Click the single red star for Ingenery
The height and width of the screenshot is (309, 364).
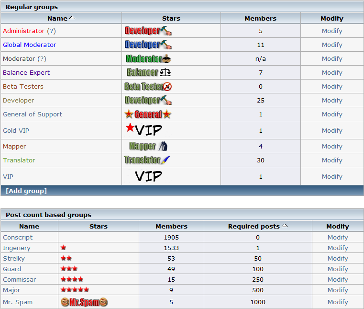pos(63,248)
